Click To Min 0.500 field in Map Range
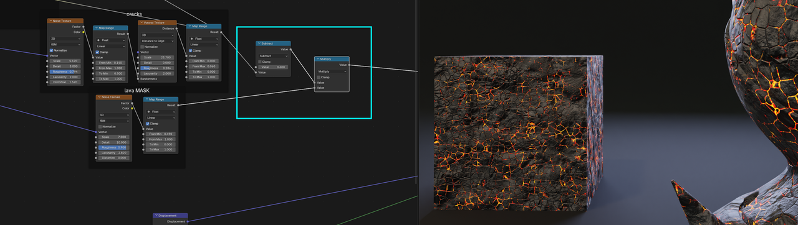 [x=110, y=73]
